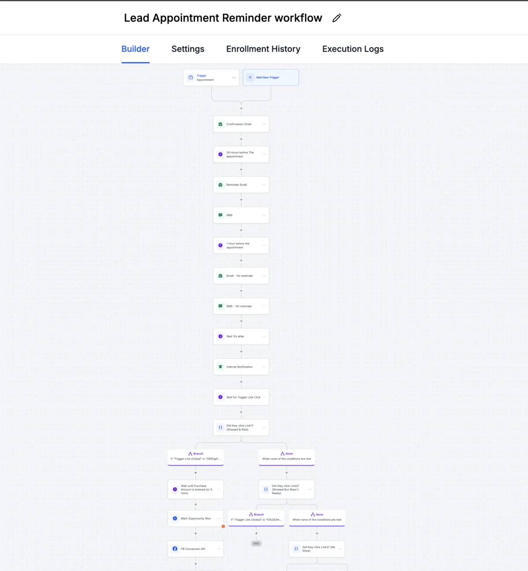Switch to the Settings tab
Viewport: 528px width, 571px height.
[188, 49]
